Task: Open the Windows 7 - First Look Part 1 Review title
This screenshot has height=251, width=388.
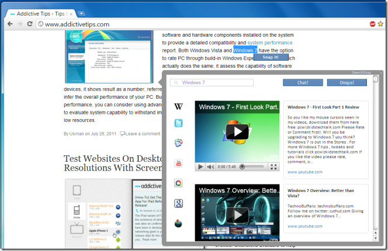Action: 323,107
